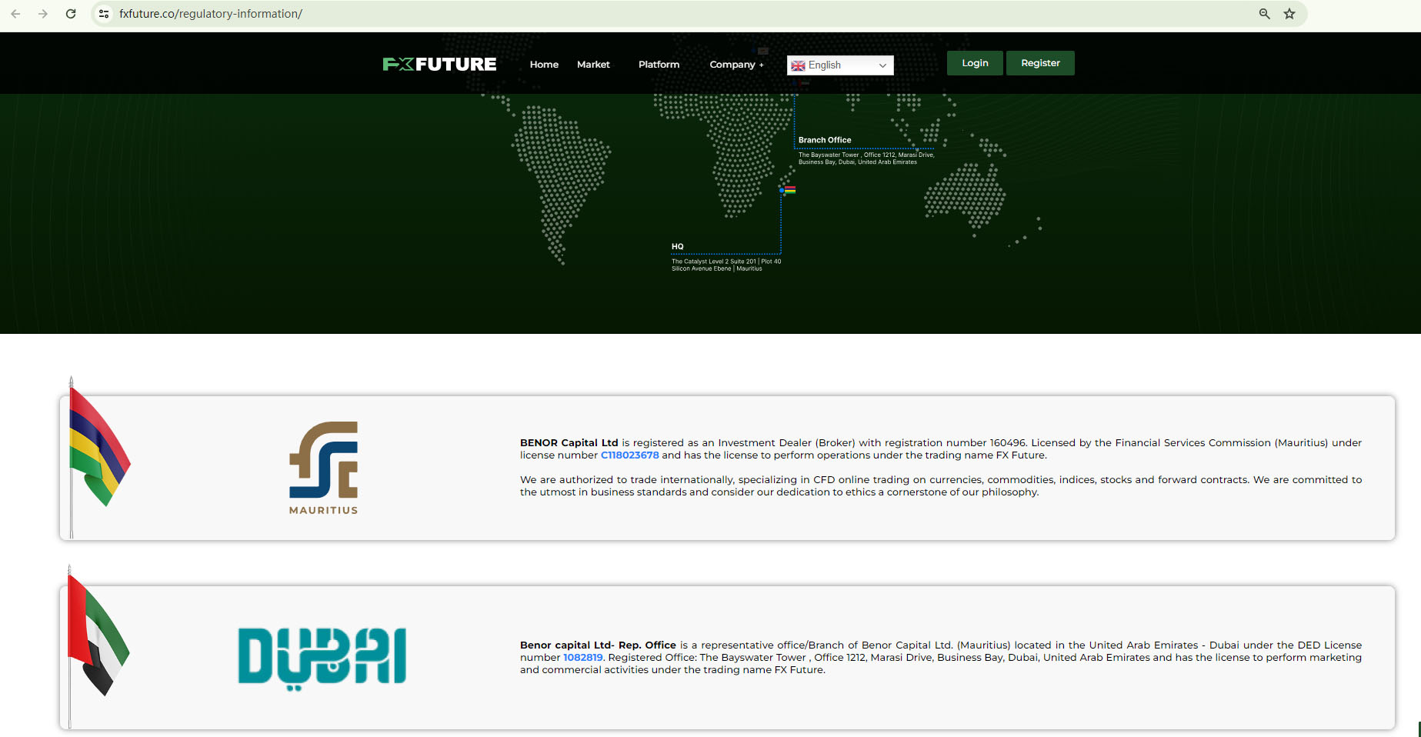Viewport: 1421px width, 737px height.
Task: Click the 'BENOR Capital Ltd' bold text
Action: 569,443
